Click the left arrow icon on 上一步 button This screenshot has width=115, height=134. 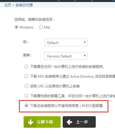click(x=69, y=122)
